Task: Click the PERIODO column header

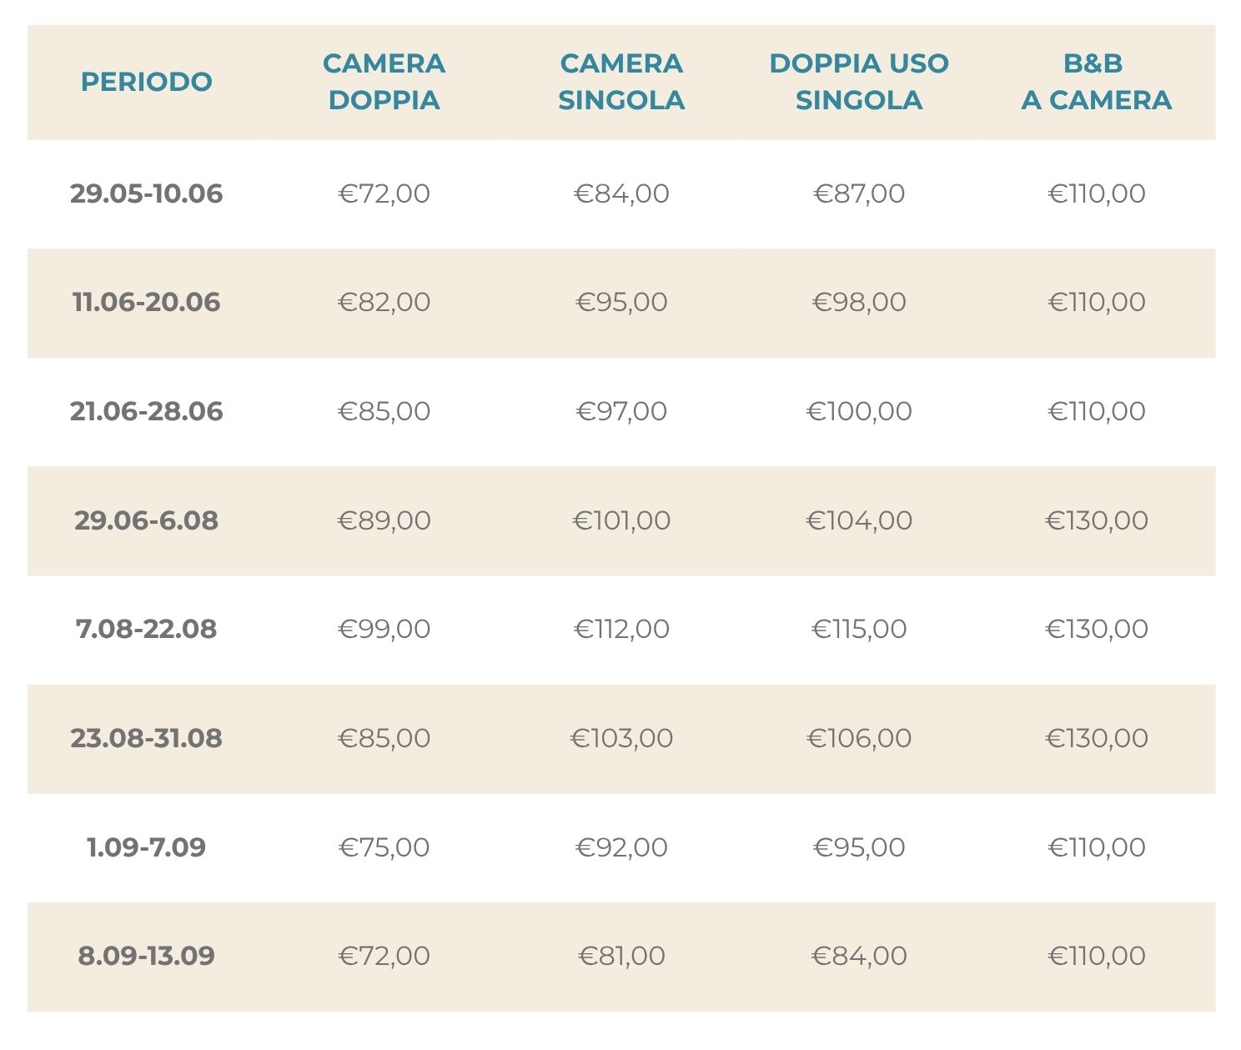Action: [x=147, y=82]
